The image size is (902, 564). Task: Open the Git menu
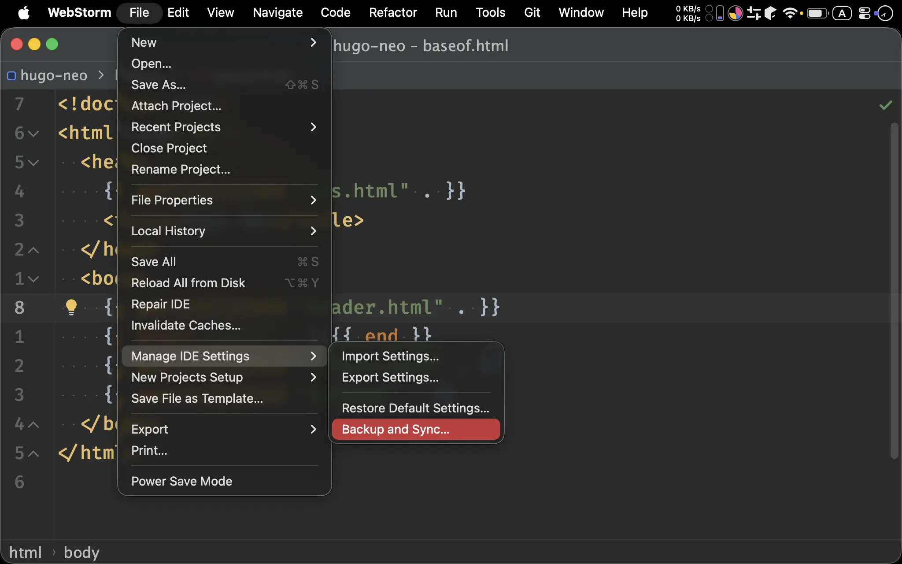pos(532,13)
